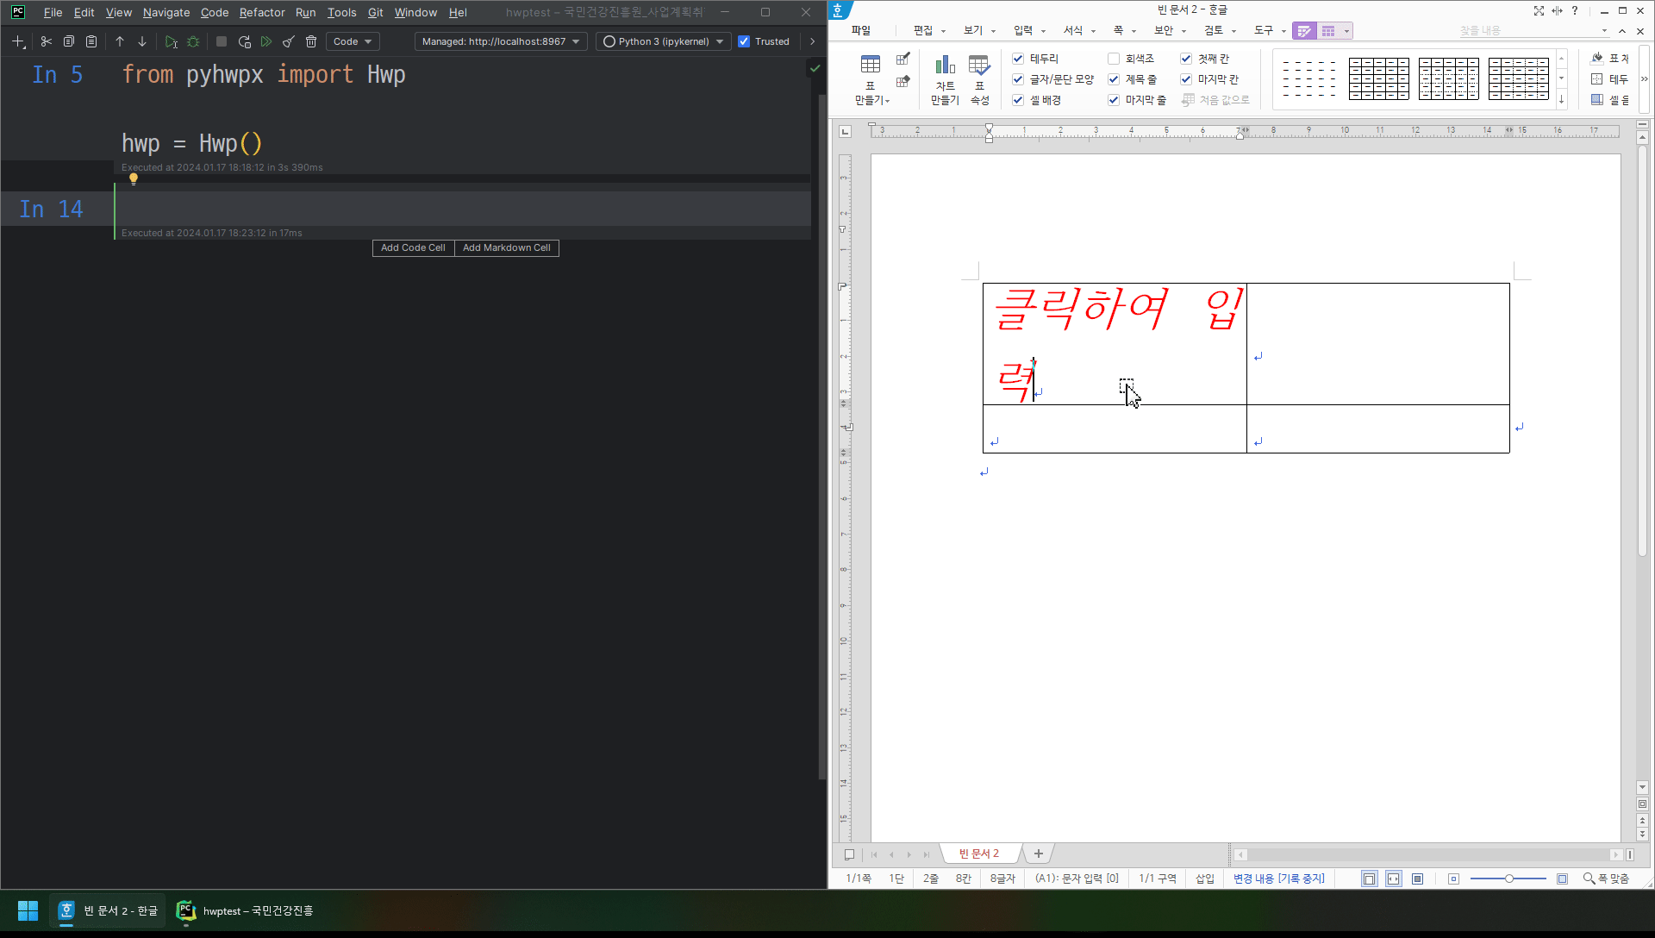Click the zoom slider in status bar

1508,879
